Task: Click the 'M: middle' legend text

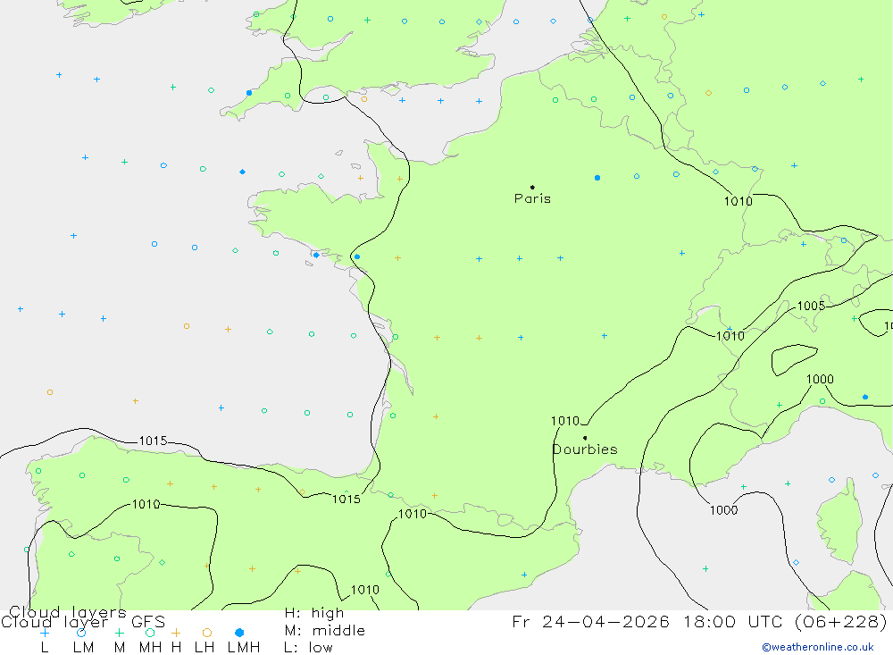Action: pyautogui.click(x=325, y=631)
